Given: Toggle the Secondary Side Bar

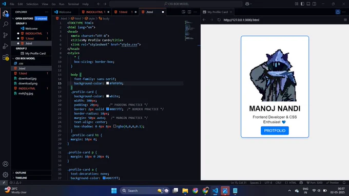Looking at the screenshot, I should click(x=314, y=4).
